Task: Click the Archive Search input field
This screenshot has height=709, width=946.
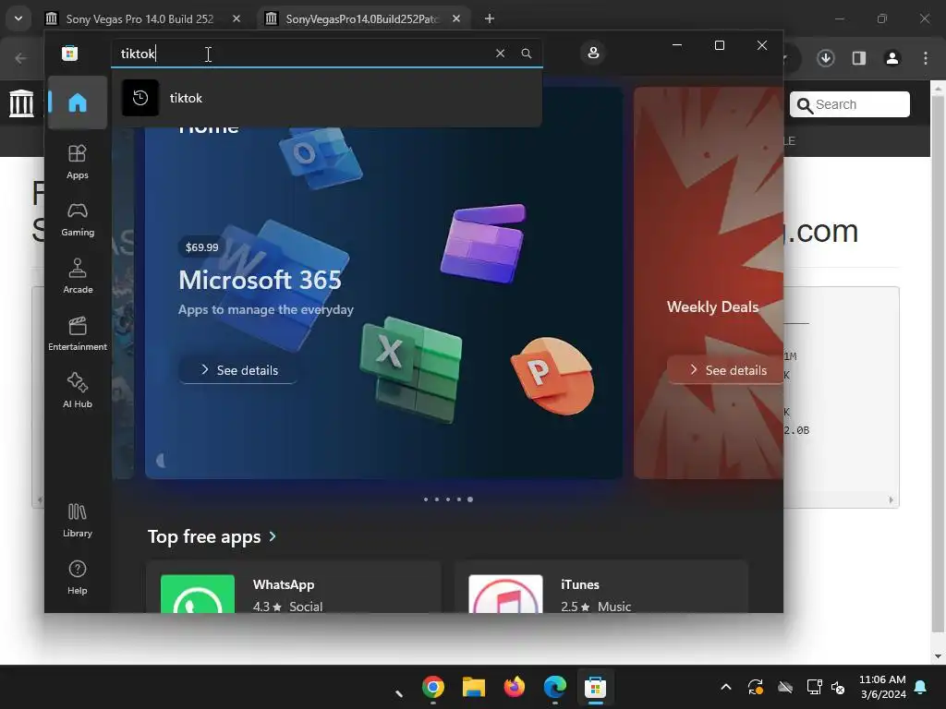Action: click(x=850, y=104)
